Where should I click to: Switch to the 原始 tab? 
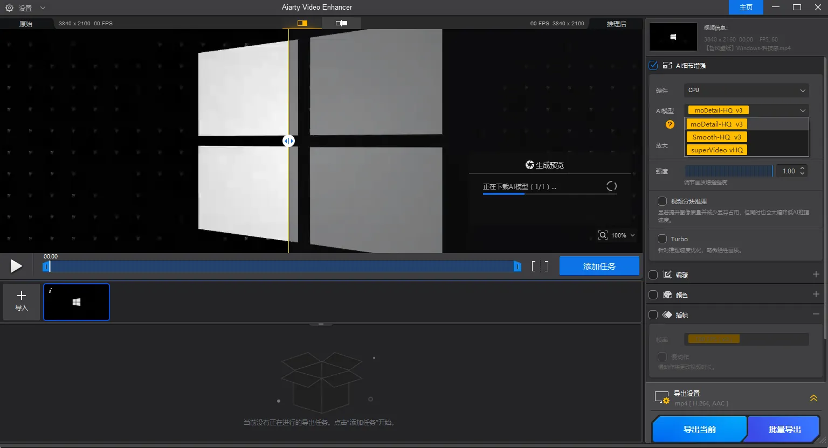pyautogui.click(x=25, y=23)
